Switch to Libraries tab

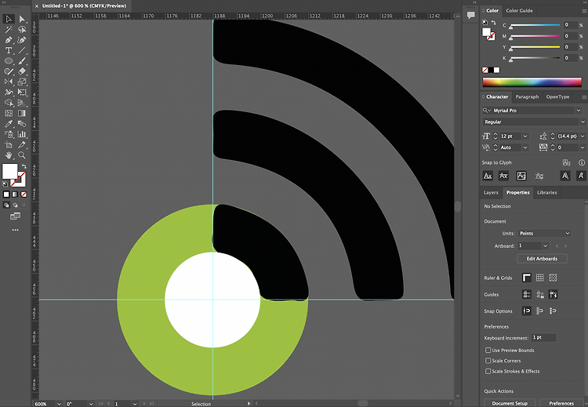[x=546, y=192]
